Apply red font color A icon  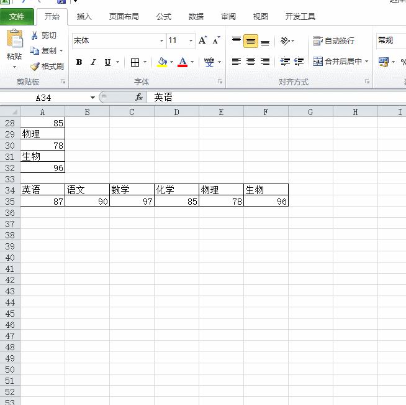click(x=183, y=62)
